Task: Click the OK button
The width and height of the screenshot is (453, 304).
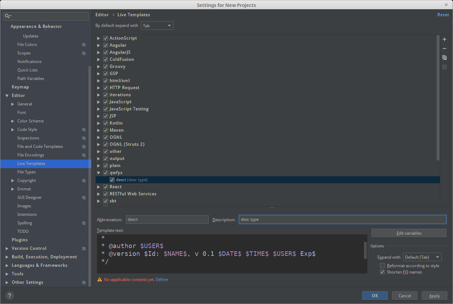Action: [375, 296]
